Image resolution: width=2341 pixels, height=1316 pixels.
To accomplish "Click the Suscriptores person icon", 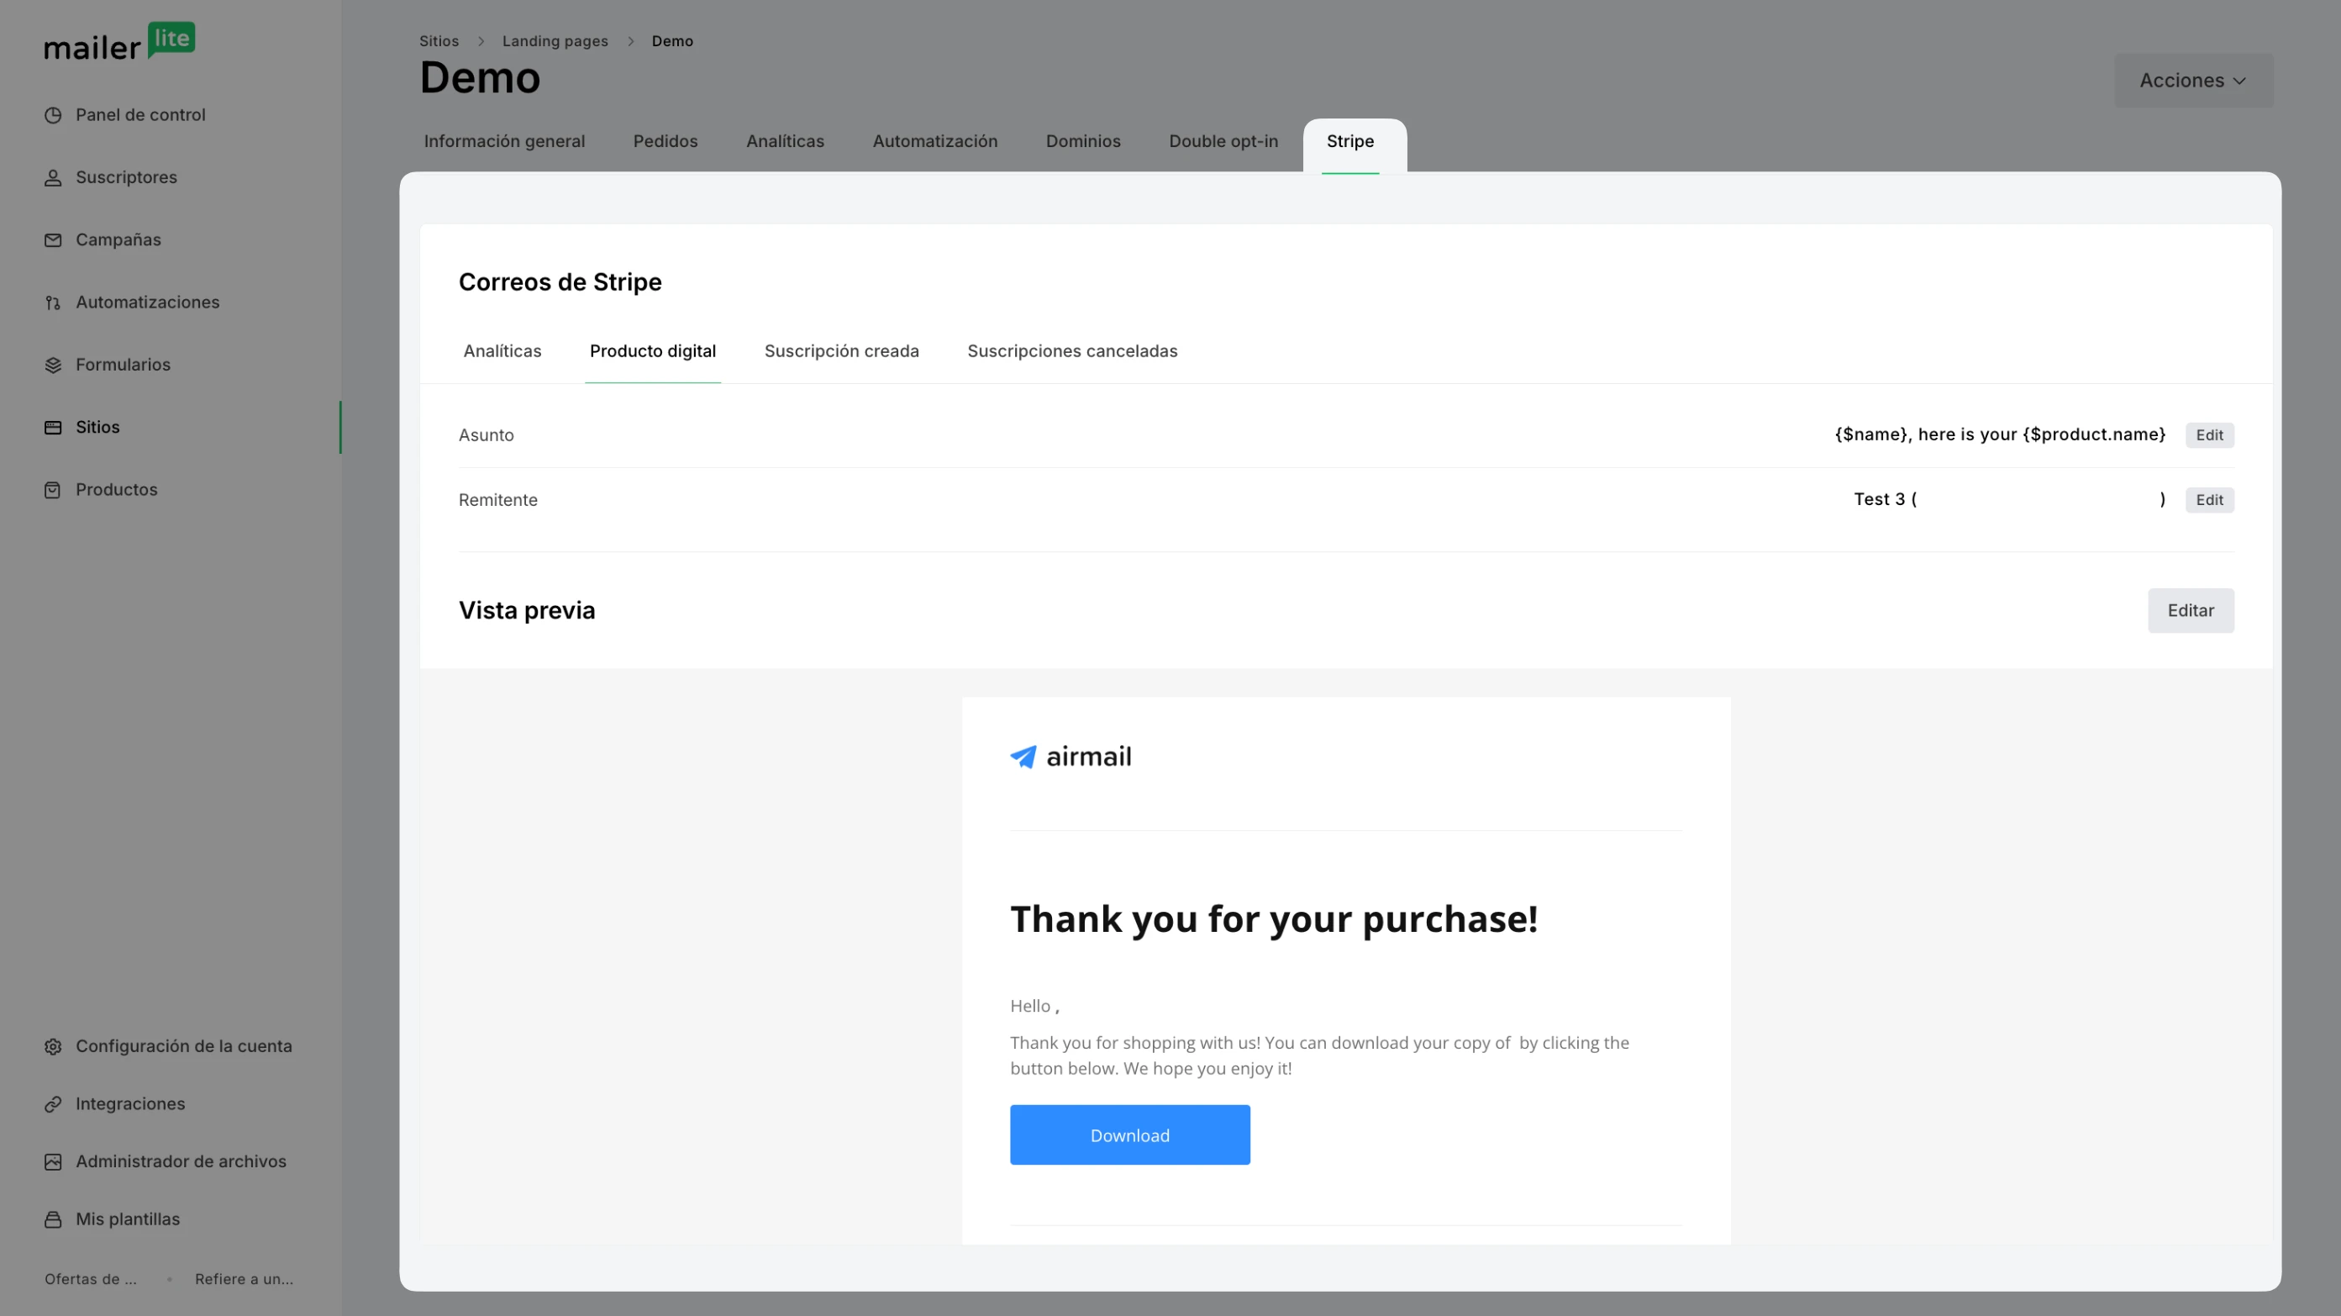I will 53,178.
